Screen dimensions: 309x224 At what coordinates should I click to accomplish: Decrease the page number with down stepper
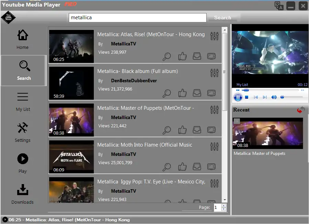pos(224,209)
